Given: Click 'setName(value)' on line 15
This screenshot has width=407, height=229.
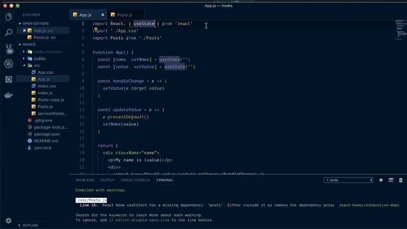Looking at the screenshot, I should [x=120, y=124].
